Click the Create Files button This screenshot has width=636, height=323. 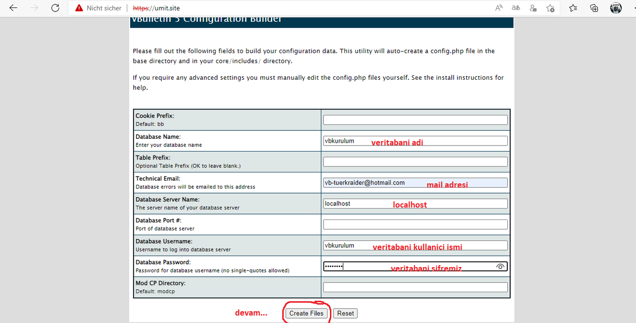pos(306,313)
